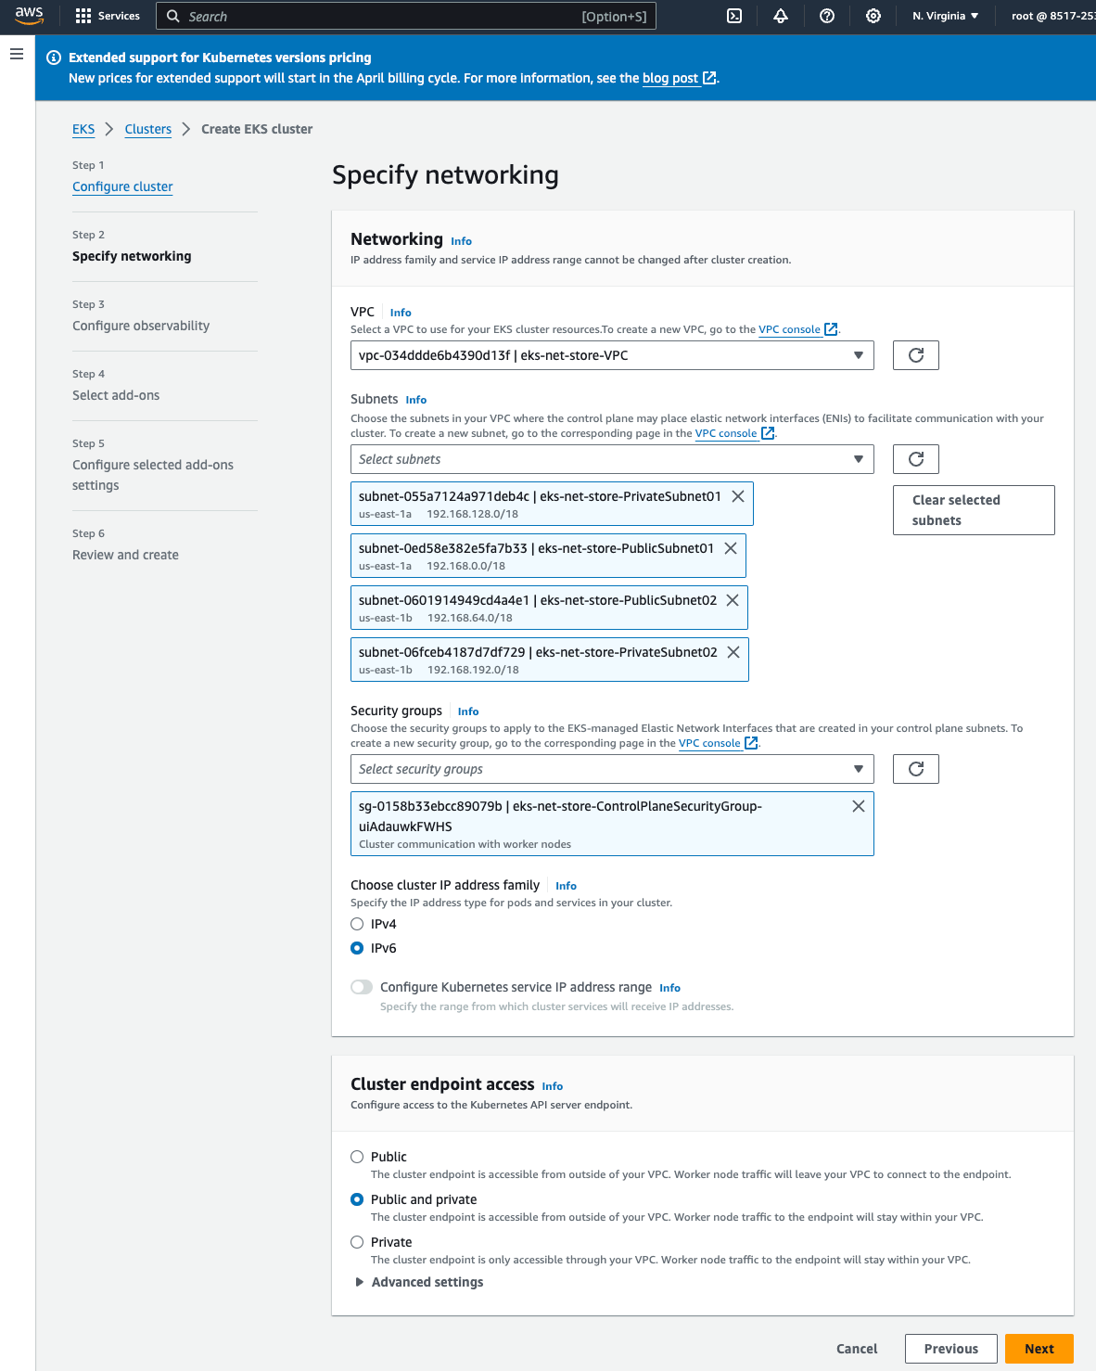Viewport: 1096px width, 1371px height.
Task: Open Info for Networking heading
Action: tap(461, 241)
